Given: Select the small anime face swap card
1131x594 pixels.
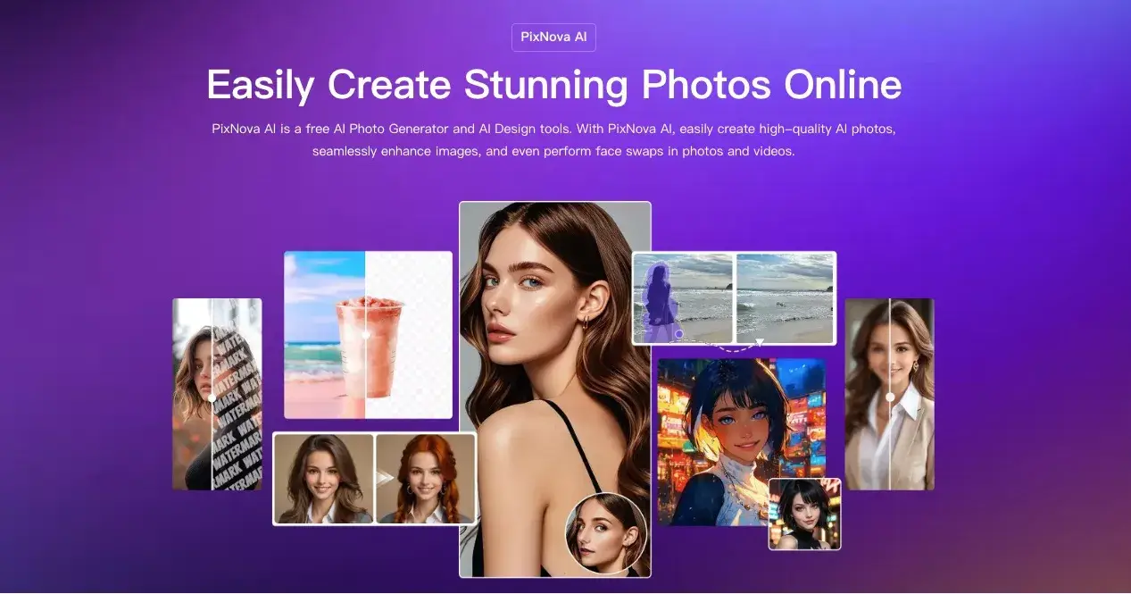Looking at the screenshot, I should click(803, 514).
